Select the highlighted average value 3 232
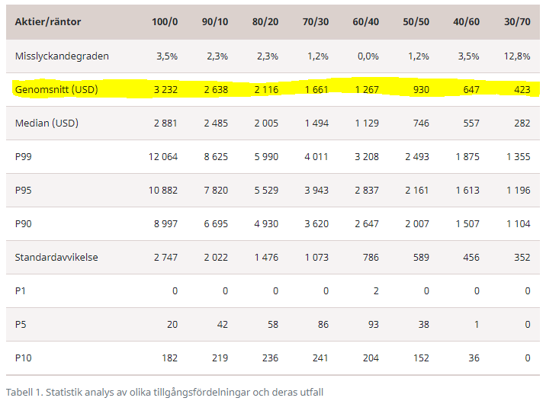Viewport: 546px width, 401px height. pos(165,90)
